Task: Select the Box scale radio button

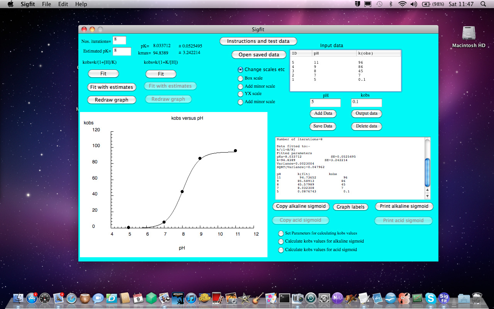Action: point(240,78)
